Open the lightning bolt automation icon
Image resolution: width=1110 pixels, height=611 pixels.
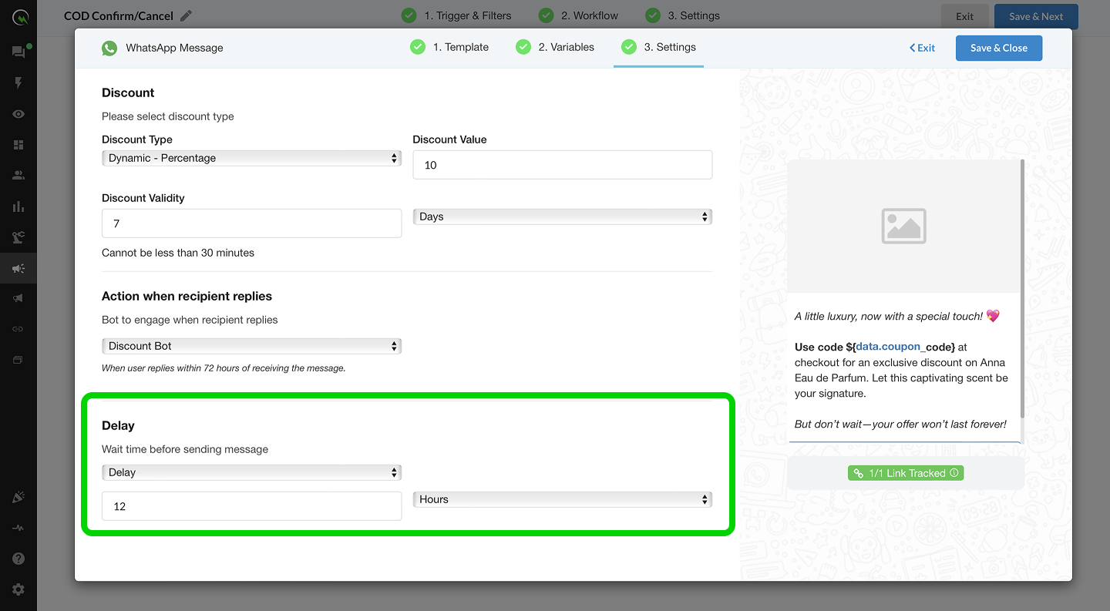(18, 83)
